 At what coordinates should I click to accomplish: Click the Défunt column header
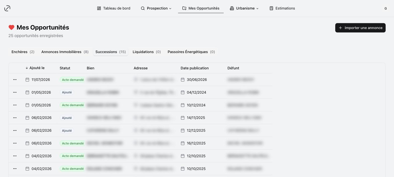click(x=233, y=68)
